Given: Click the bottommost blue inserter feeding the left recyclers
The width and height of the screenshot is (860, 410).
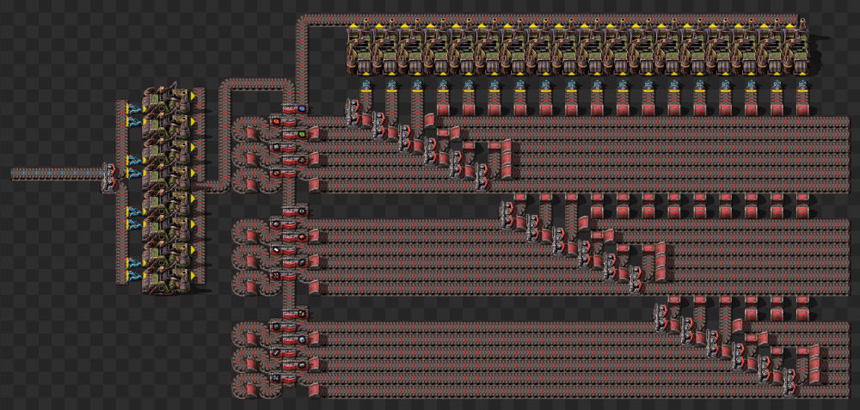Looking at the screenshot, I should [134, 275].
